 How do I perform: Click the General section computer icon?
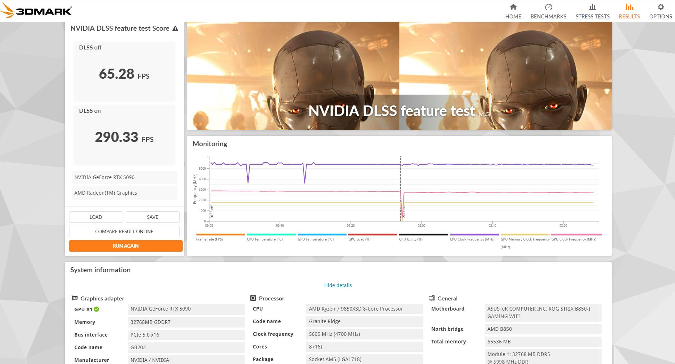pos(432,298)
